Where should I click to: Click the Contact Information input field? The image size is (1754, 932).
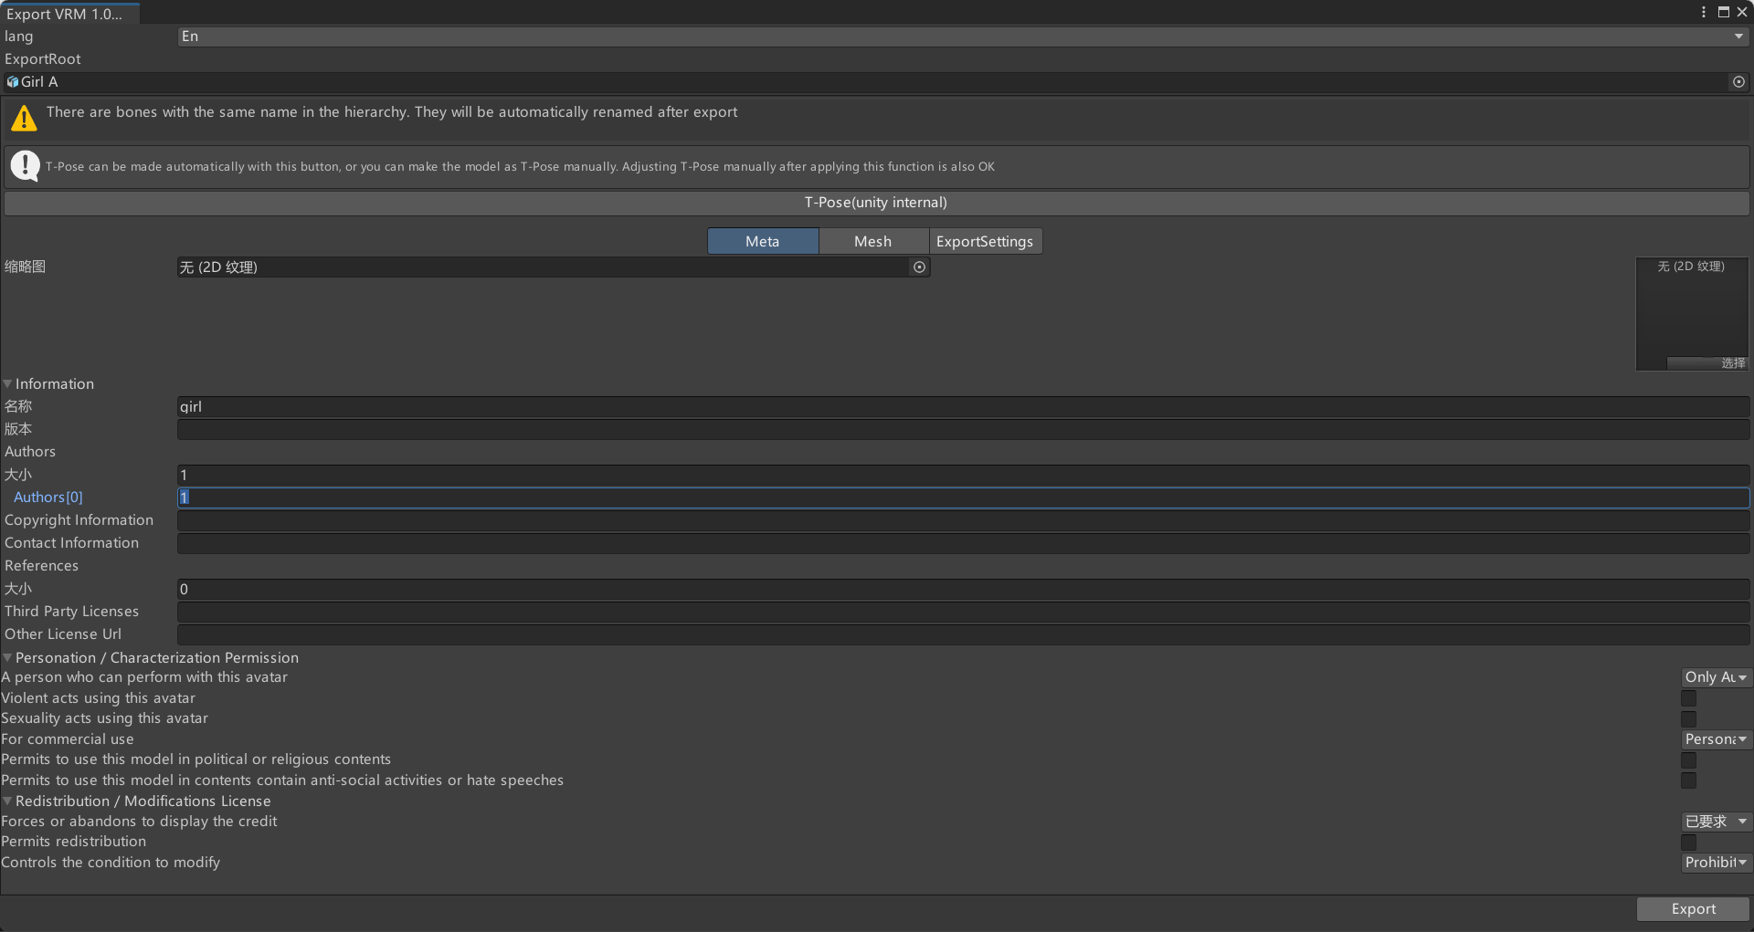963,543
